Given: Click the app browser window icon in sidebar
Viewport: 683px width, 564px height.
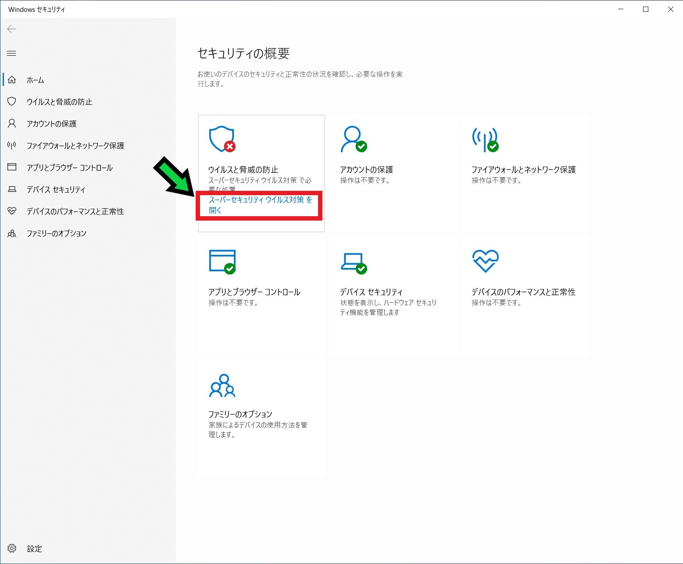Looking at the screenshot, I should pos(12,167).
